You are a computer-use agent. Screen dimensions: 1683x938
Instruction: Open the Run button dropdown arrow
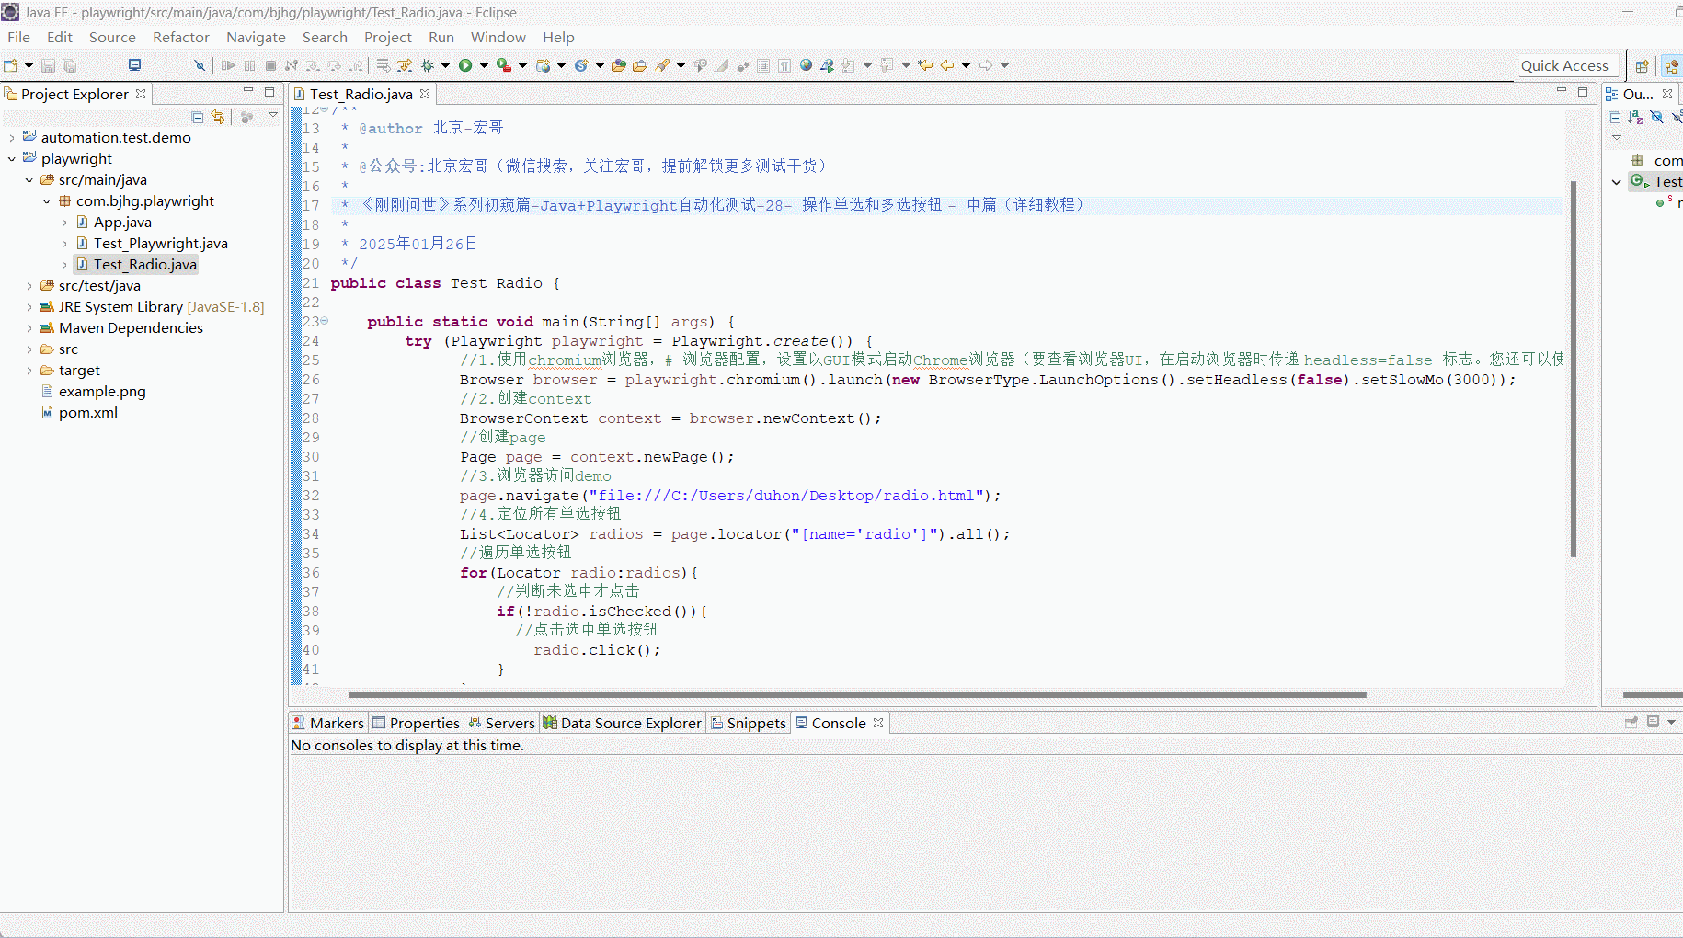tap(484, 65)
